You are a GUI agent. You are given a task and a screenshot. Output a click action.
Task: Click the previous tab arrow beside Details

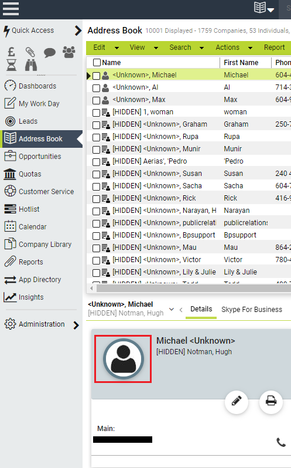(x=181, y=310)
